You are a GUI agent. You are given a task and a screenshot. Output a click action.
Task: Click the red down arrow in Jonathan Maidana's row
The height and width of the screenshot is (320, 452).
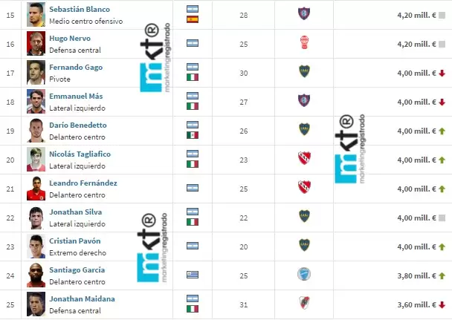click(x=442, y=304)
